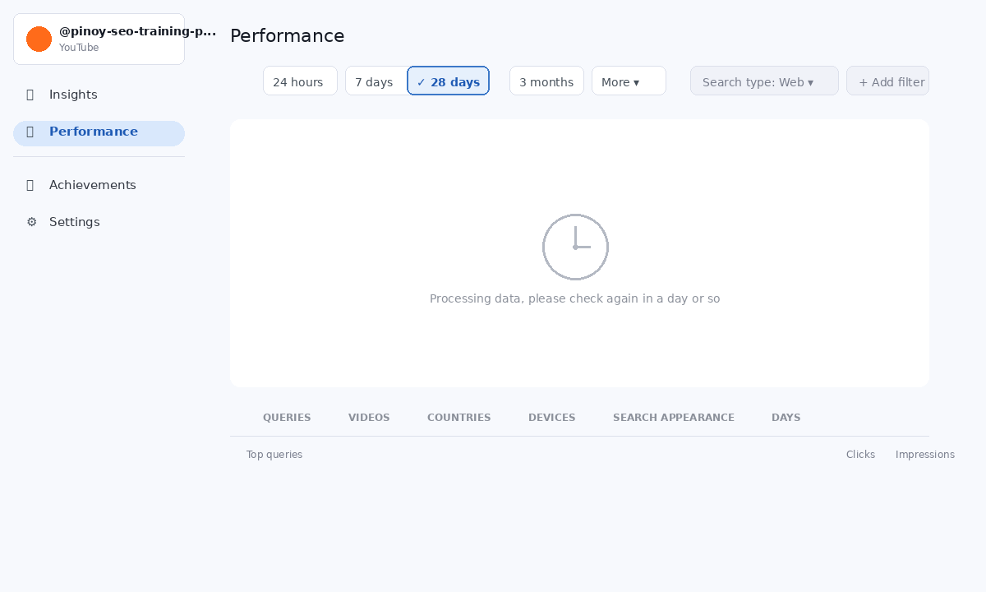This screenshot has width=986, height=592.
Task: Click the YouTube label under channel name
Action: pos(79,48)
